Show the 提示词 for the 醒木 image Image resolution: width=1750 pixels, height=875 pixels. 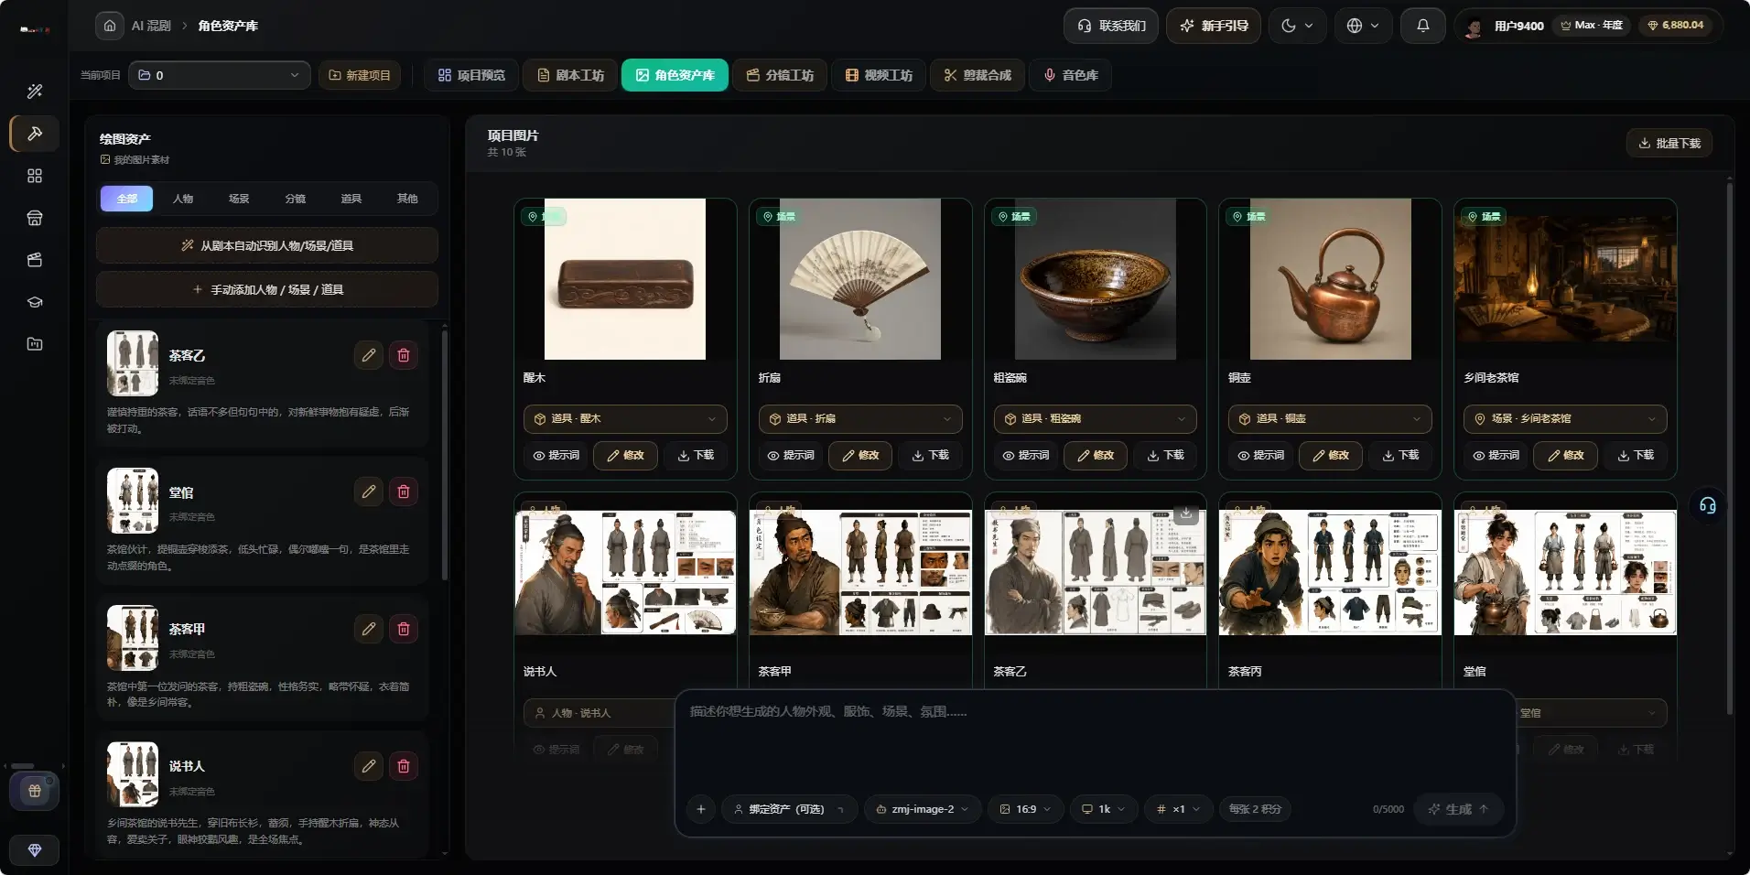point(556,455)
